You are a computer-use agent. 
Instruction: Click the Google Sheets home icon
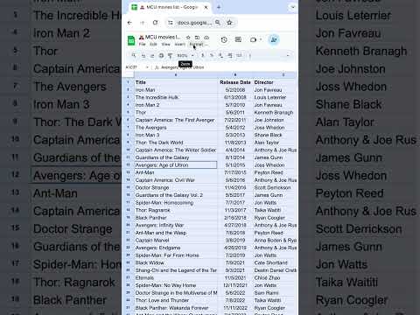pyautogui.click(x=131, y=40)
